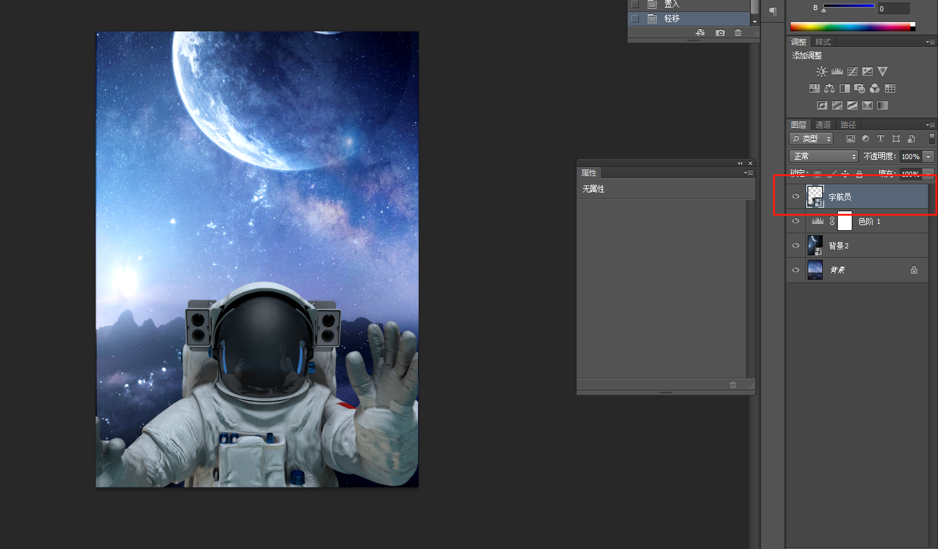Add a Levels adjustment from Adjustments panel
Image resolution: width=938 pixels, height=549 pixels.
[x=837, y=72]
